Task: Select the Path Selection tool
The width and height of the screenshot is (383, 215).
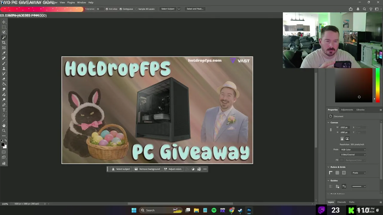Action: [x=4, y=115]
